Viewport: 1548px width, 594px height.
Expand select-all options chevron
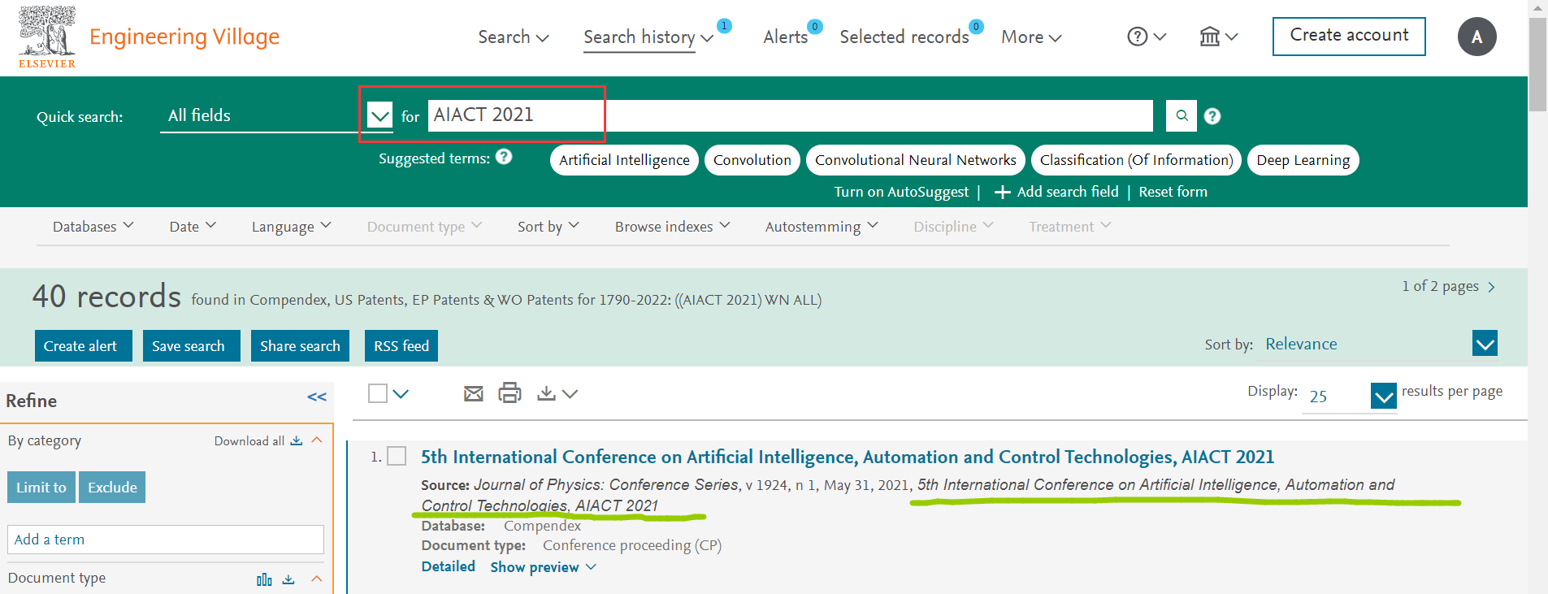tap(401, 394)
